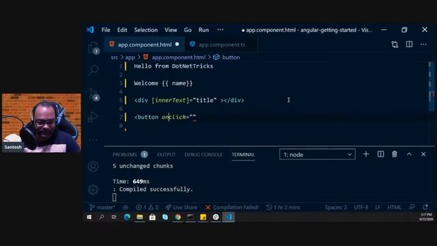
Task: Open the Source Control view with badge 4
Action: tap(93, 94)
